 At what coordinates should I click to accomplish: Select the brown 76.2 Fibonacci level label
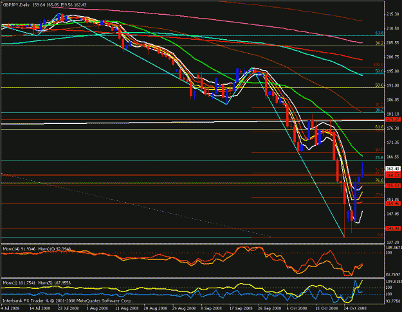[379, 105]
